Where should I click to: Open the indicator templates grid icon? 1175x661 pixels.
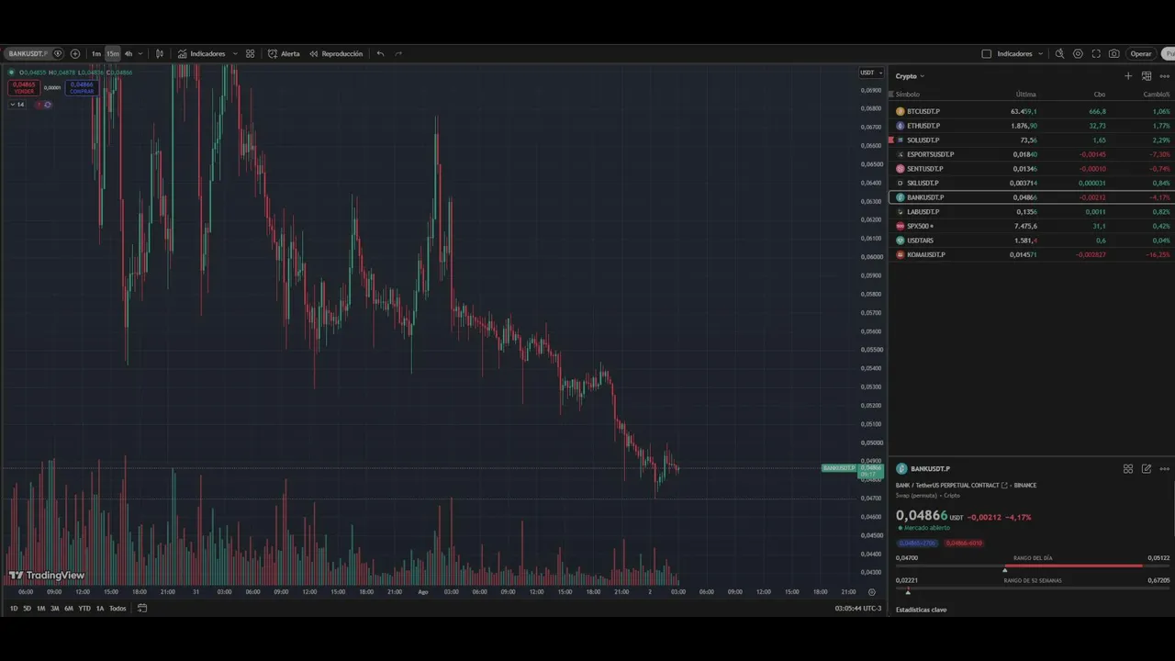pos(250,53)
